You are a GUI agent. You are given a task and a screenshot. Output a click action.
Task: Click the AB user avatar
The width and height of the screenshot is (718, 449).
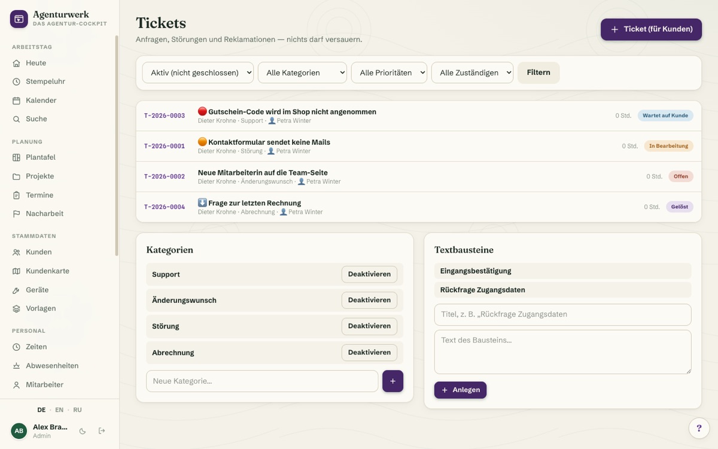(19, 431)
